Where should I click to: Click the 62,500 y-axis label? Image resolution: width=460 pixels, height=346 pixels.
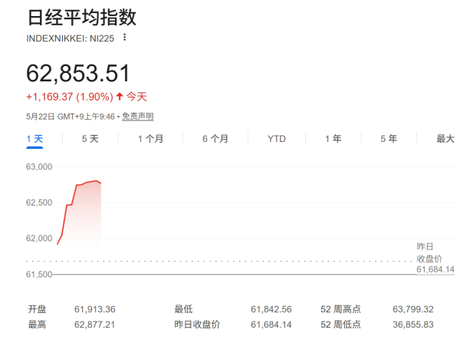pos(39,203)
